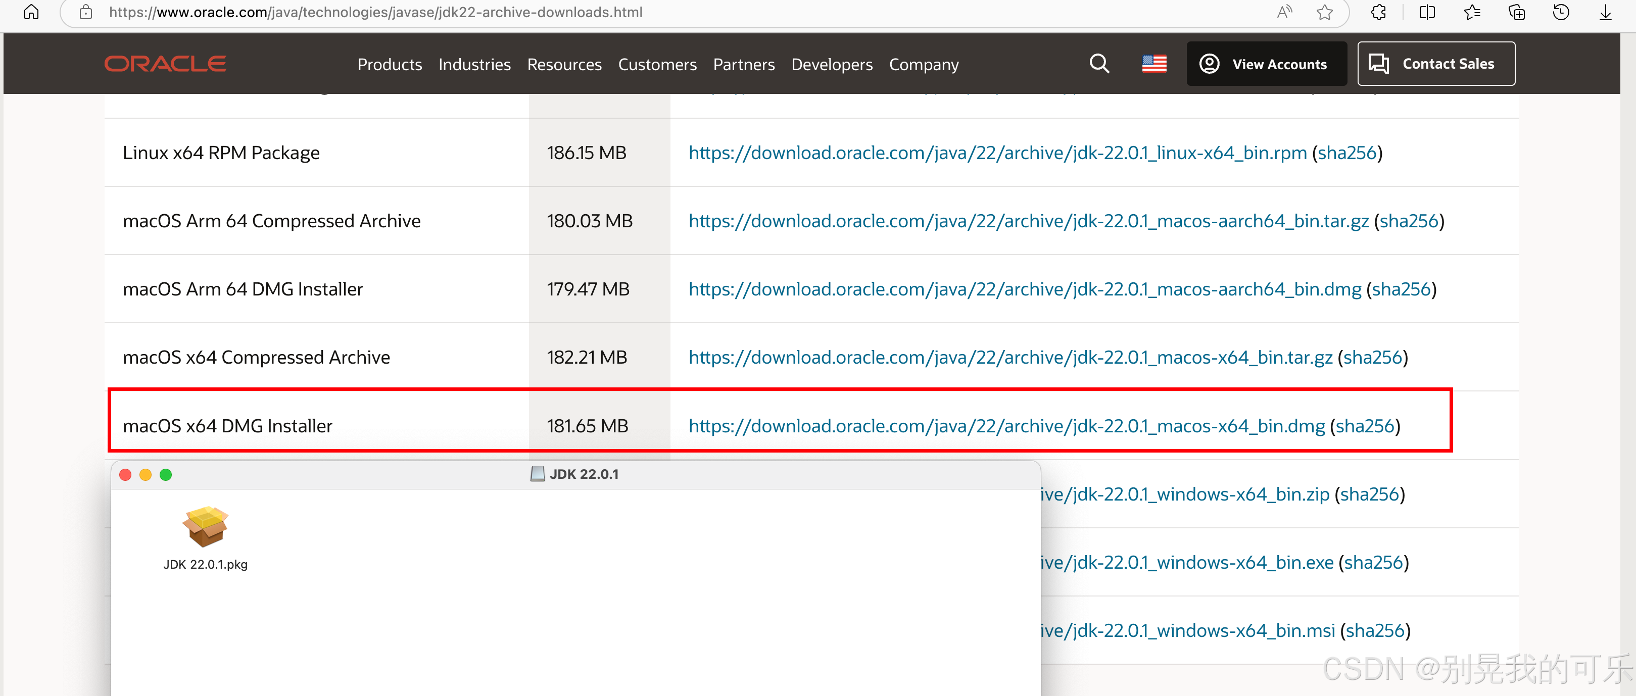Open the Oracle site search icon
The image size is (1636, 696).
tap(1099, 64)
